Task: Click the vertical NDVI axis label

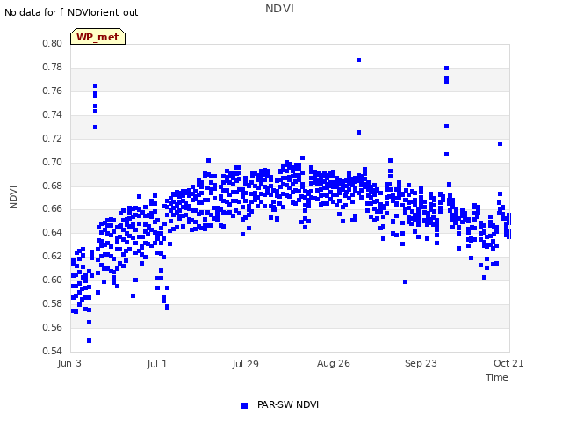Action: pyautogui.click(x=13, y=197)
